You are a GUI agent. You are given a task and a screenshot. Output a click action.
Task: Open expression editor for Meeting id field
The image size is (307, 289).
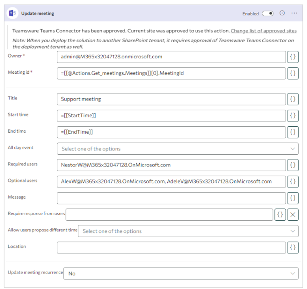[293, 73]
